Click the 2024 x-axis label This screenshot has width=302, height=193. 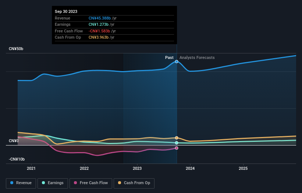(x=190, y=168)
